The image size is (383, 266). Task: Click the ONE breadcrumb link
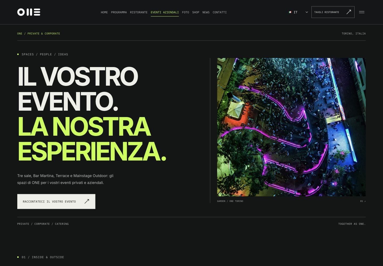click(x=20, y=34)
